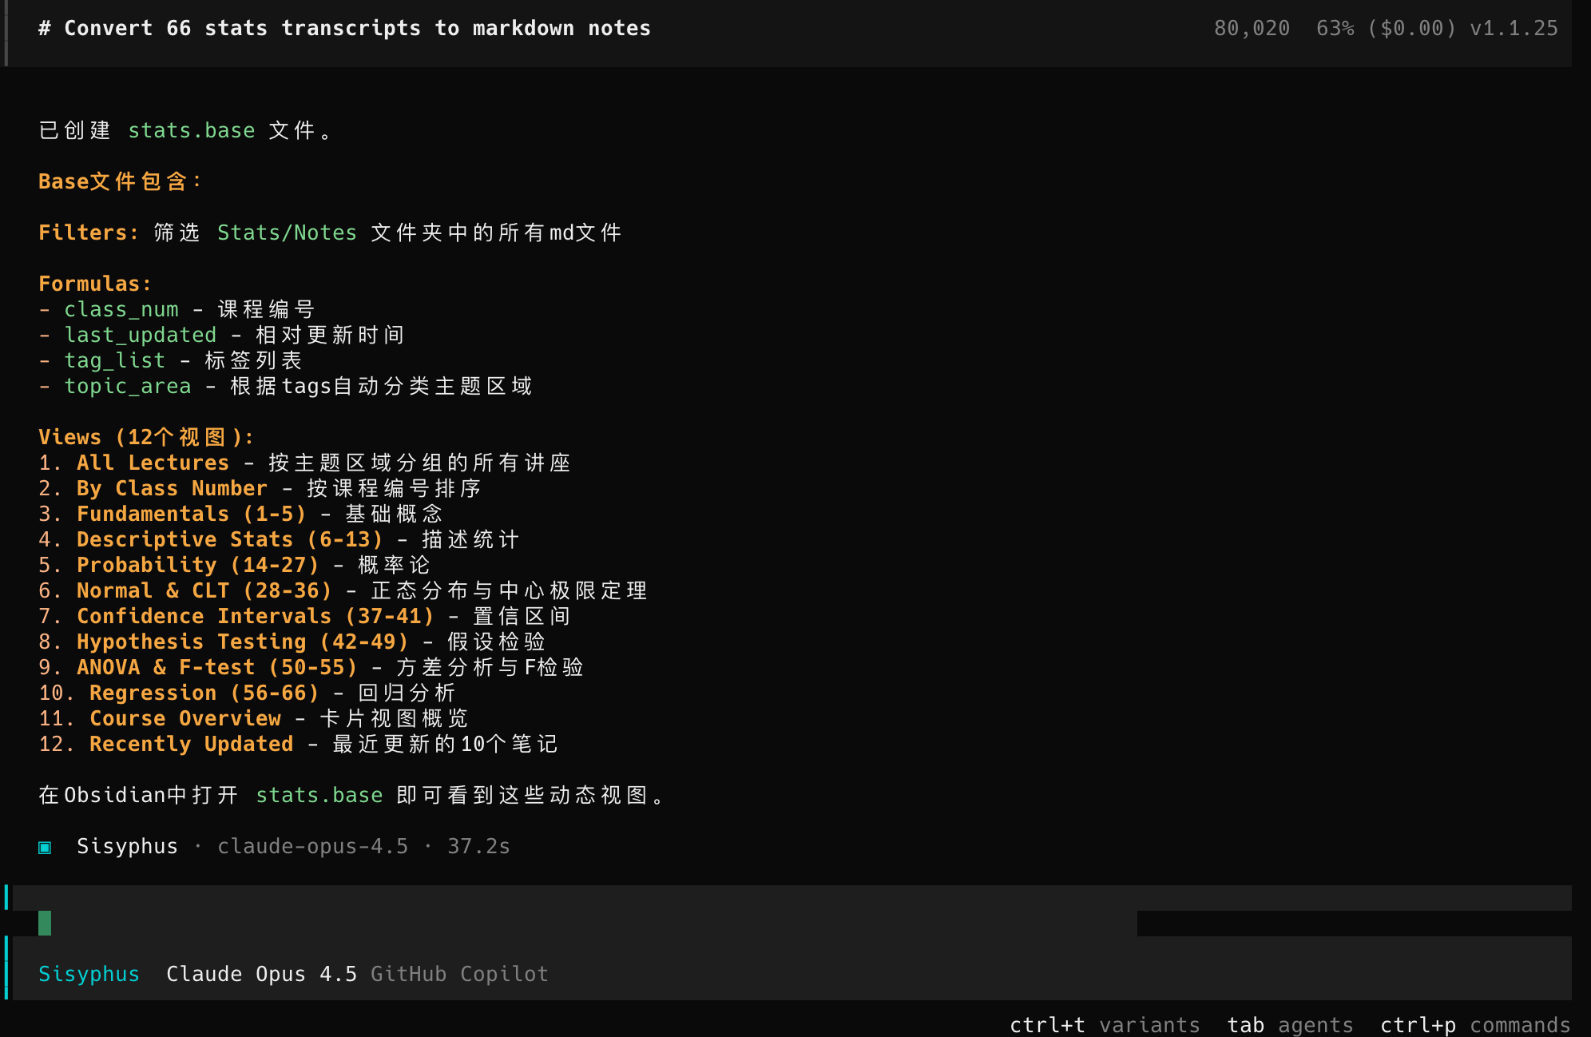Click the session title heading at top

tap(344, 28)
